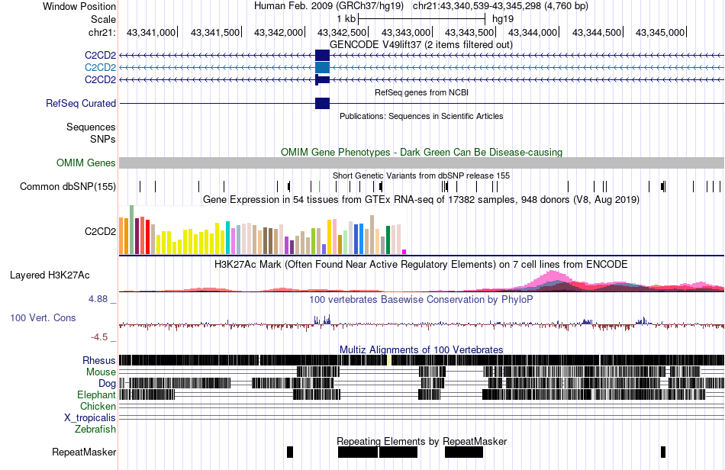Open 'RefSeq genes from NCBI' title

coord(421,93)
